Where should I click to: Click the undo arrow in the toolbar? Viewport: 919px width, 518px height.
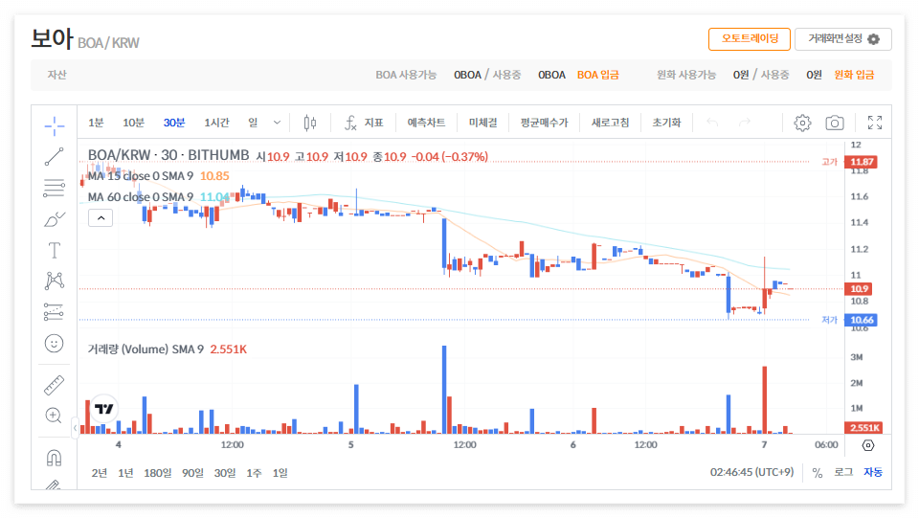pyautogui.click(x=712, y=123)
